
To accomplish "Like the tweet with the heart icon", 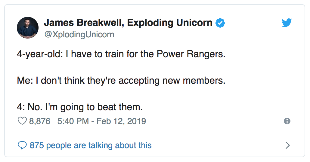I will click(22, 121).
